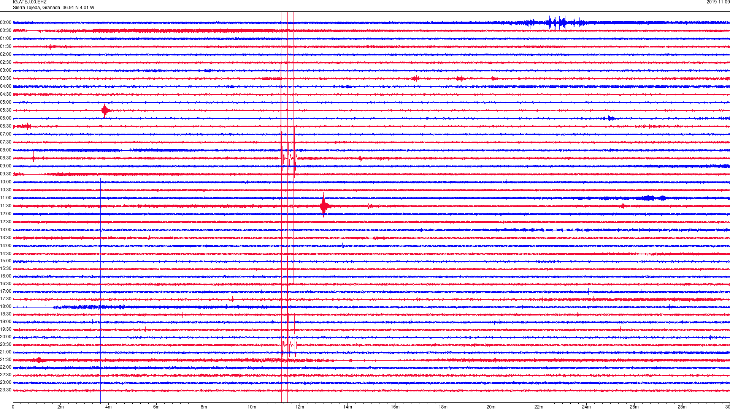Click the 20m tick on time axis

coord(491,407)
